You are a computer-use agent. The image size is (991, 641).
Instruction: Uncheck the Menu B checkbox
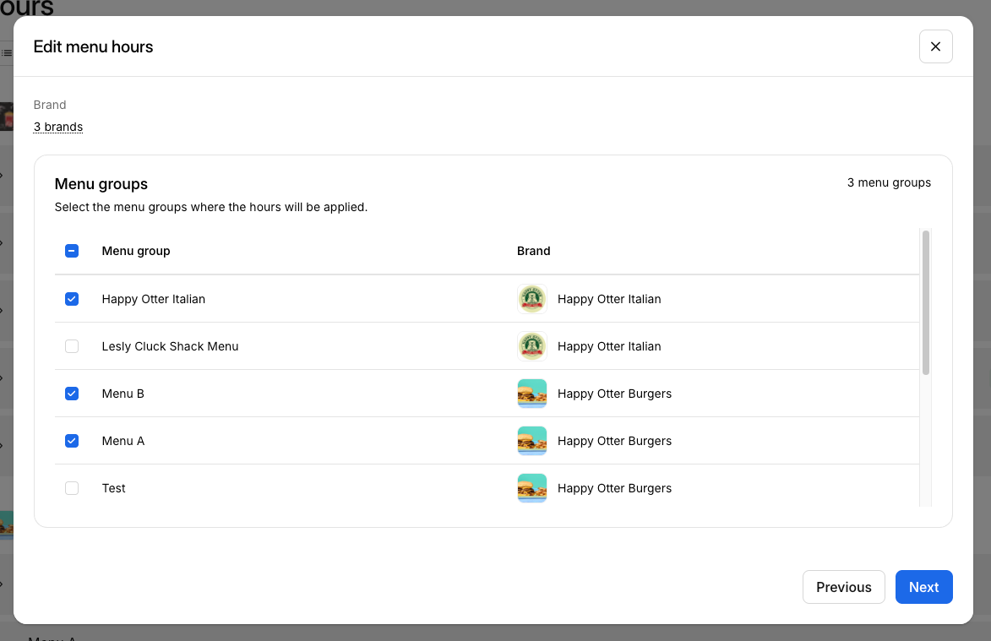tap(72, 394)
